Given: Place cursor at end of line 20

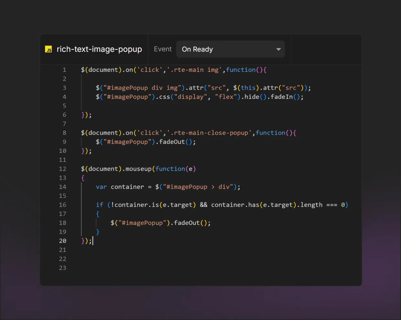Looking at the screenshot, I should [x=93, y=241].
